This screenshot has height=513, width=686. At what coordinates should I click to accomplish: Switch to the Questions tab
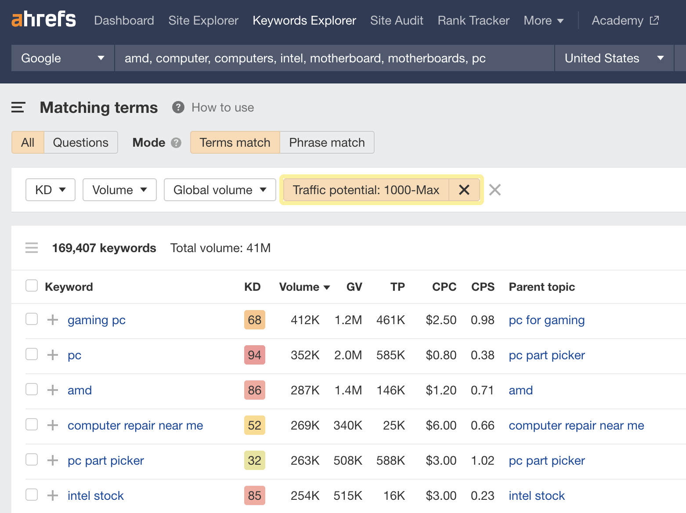coord(80,142)
